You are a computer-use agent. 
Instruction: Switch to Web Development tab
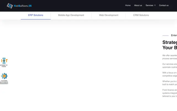pyautogui.click(x=109, y=15)
